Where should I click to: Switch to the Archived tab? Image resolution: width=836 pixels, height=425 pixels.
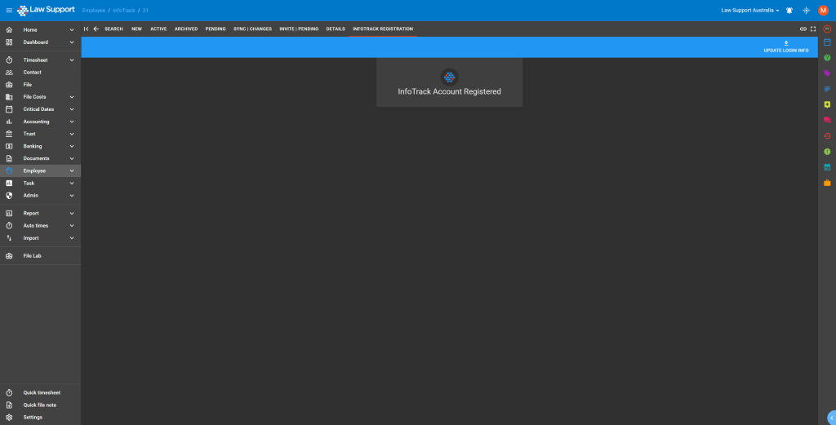pos(186,29)
